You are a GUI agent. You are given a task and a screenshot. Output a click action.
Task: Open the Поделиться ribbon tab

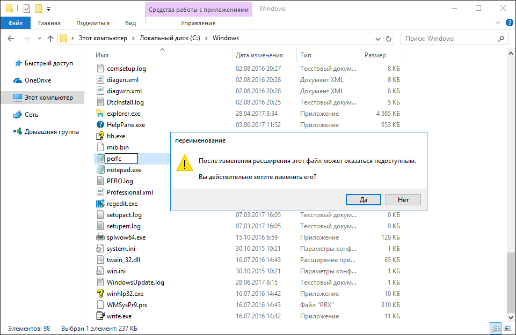[x=93, y=23]
